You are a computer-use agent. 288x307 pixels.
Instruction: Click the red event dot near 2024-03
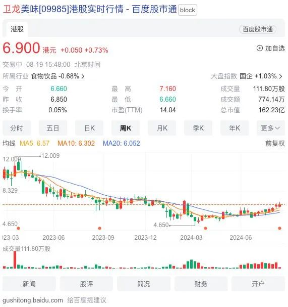coord(205,228)
